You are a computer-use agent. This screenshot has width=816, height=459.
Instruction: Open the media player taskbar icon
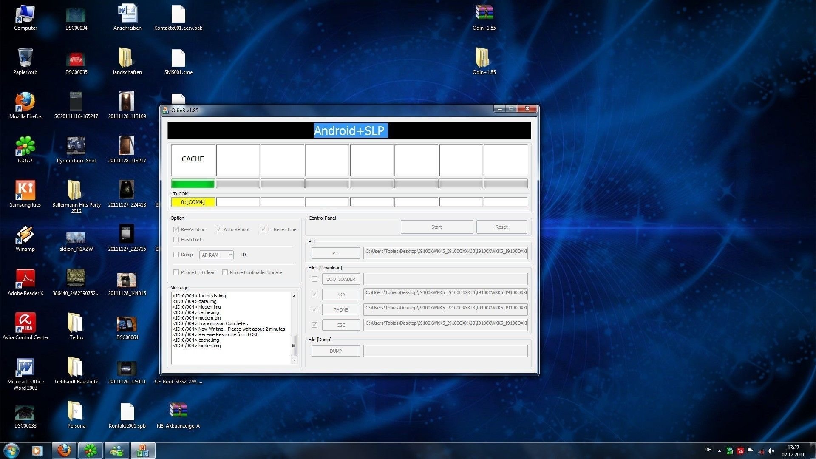pyautogui.click(x=37, y=450)
